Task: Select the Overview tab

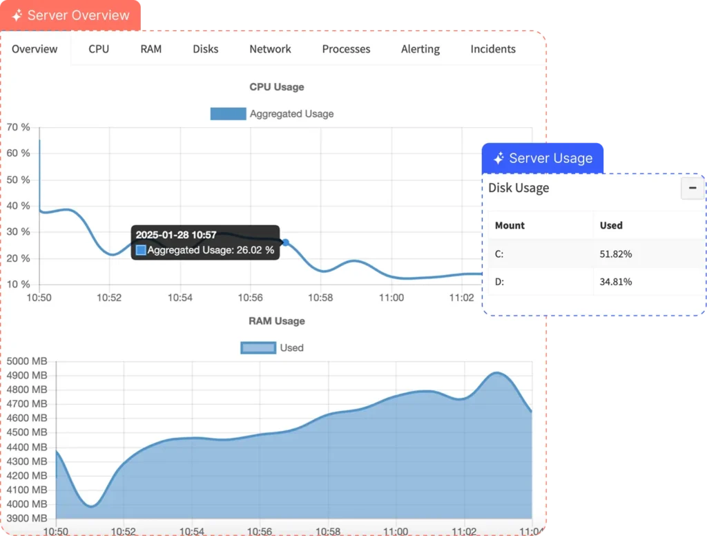Action: pos(35,49)
